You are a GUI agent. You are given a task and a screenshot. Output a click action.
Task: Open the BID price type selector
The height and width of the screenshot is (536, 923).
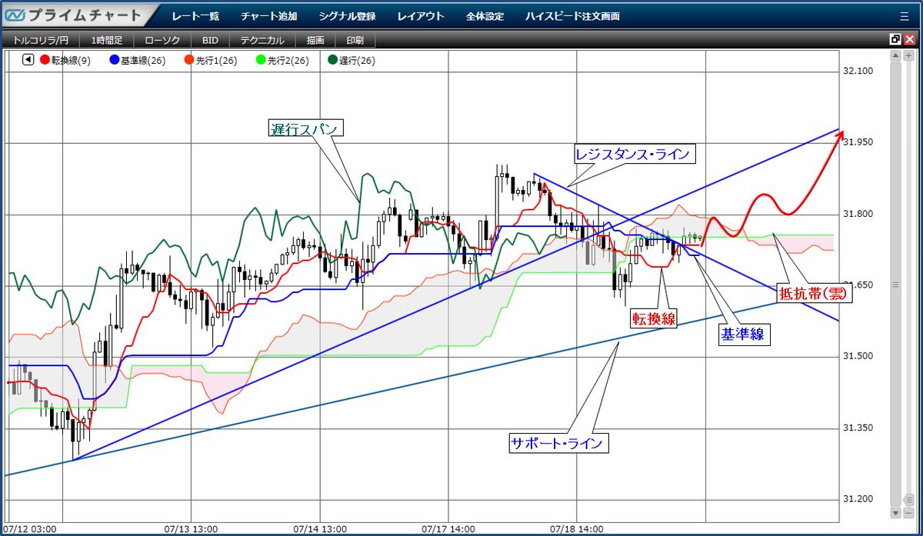click(210, 40)
